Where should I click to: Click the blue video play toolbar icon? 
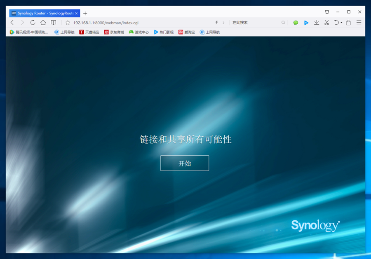click(x=306, y=23)
